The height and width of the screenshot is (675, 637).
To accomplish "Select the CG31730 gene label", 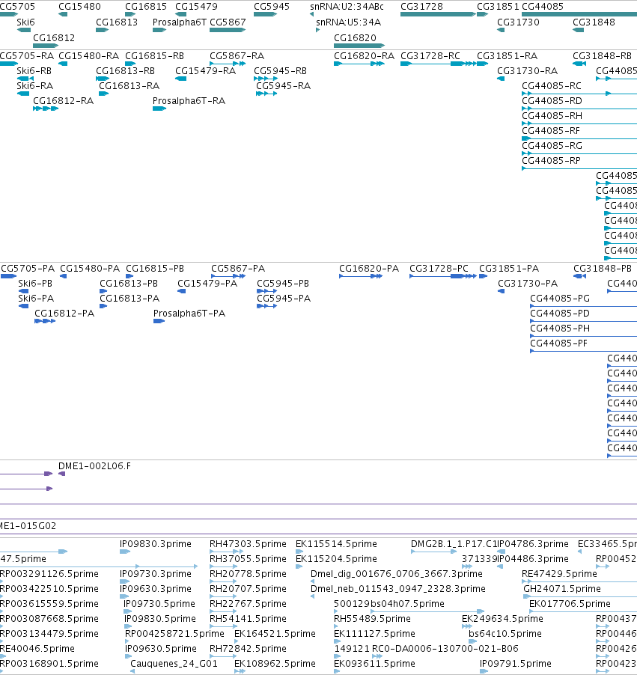I will tap(518, 22).
